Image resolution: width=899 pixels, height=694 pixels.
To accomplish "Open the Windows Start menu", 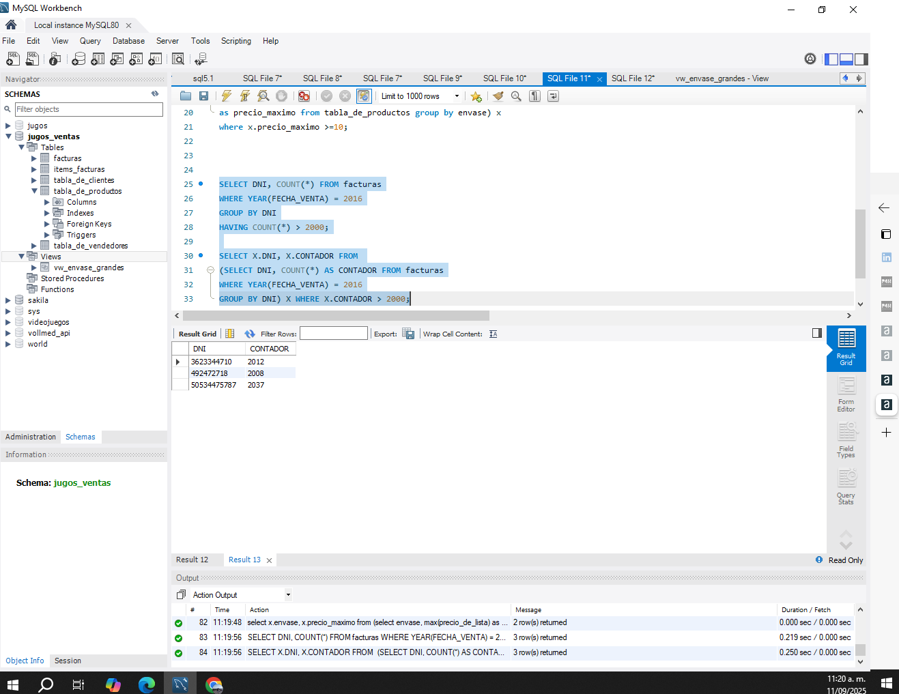I will 13,683.
